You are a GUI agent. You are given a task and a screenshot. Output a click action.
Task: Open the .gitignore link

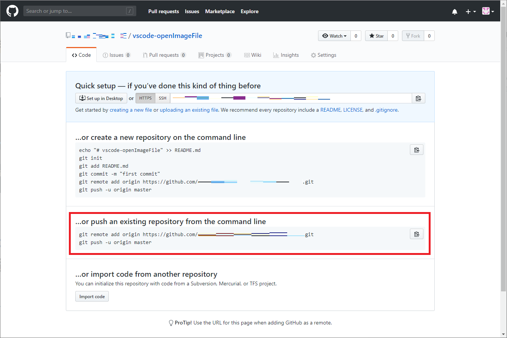coord(387,110)
